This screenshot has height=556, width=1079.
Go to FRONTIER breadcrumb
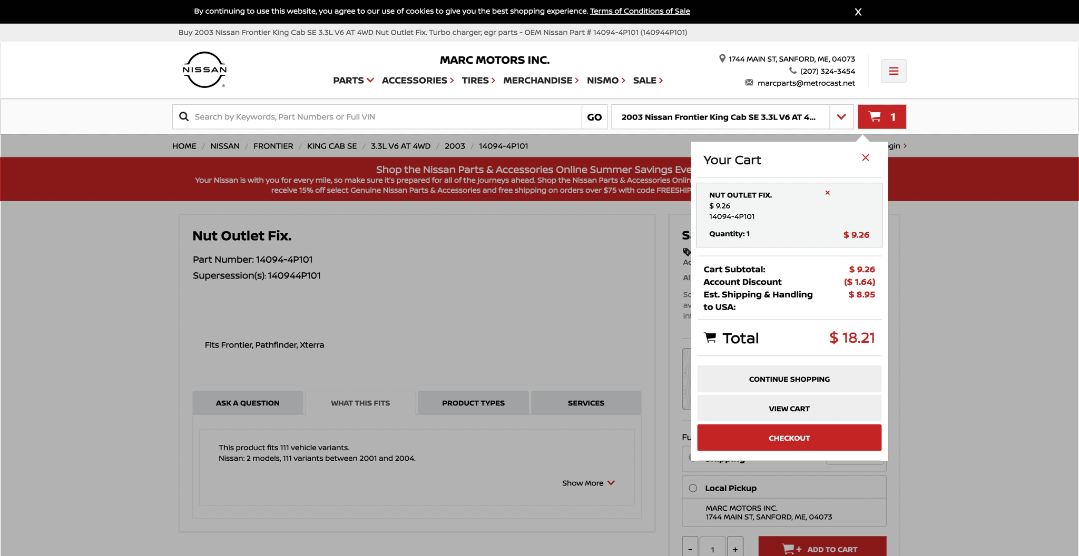(273, 146)
